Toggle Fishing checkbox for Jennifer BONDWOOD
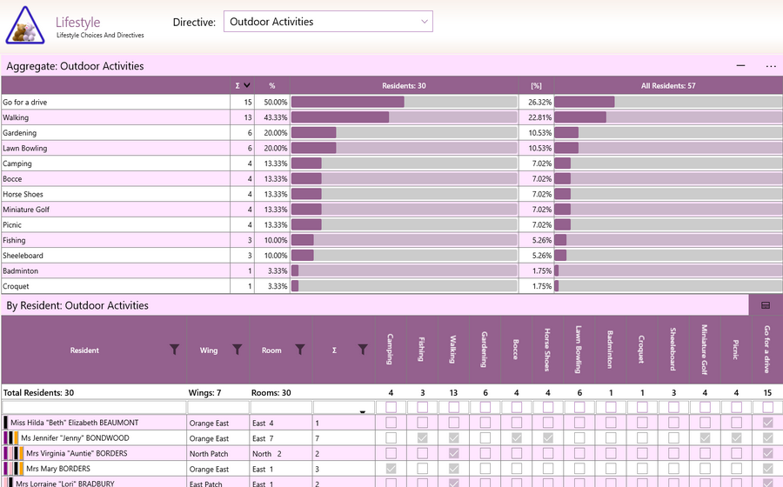Viewport: 783px width, 487px height. (423, 438)
